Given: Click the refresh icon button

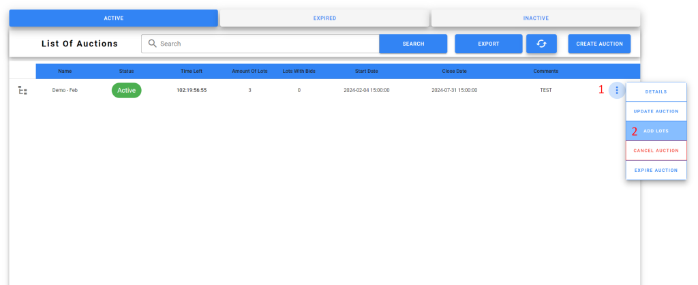Looking at the screenshot, I should pyautogui.click(x=541, y=44).
